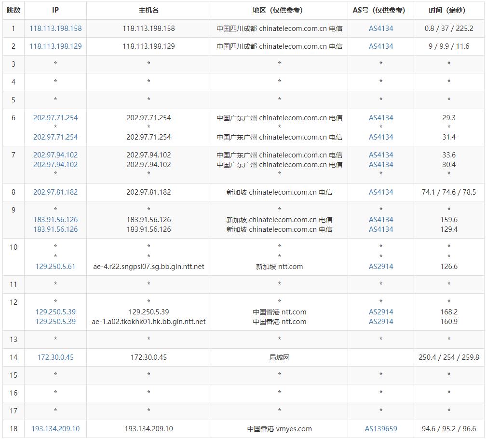Click time value 74.1 / 74.6 / 78.5

[449, 192]
